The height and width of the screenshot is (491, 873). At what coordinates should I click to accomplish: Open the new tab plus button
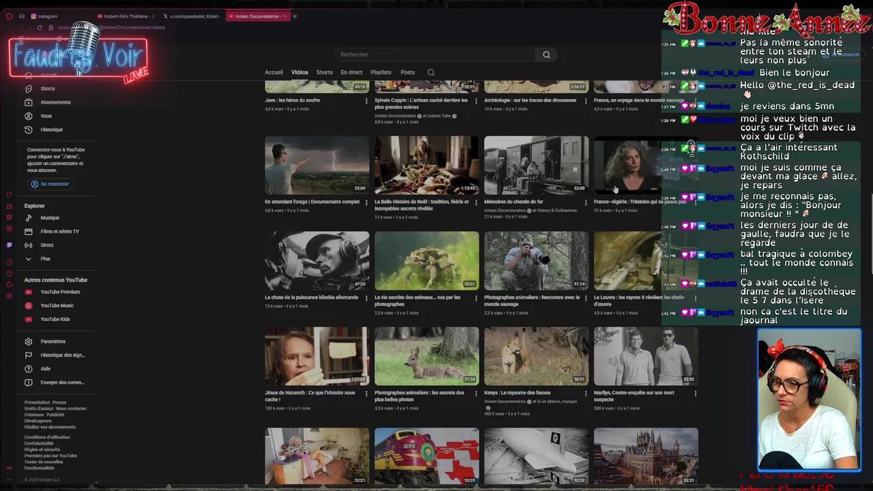[x=295, y=16]
